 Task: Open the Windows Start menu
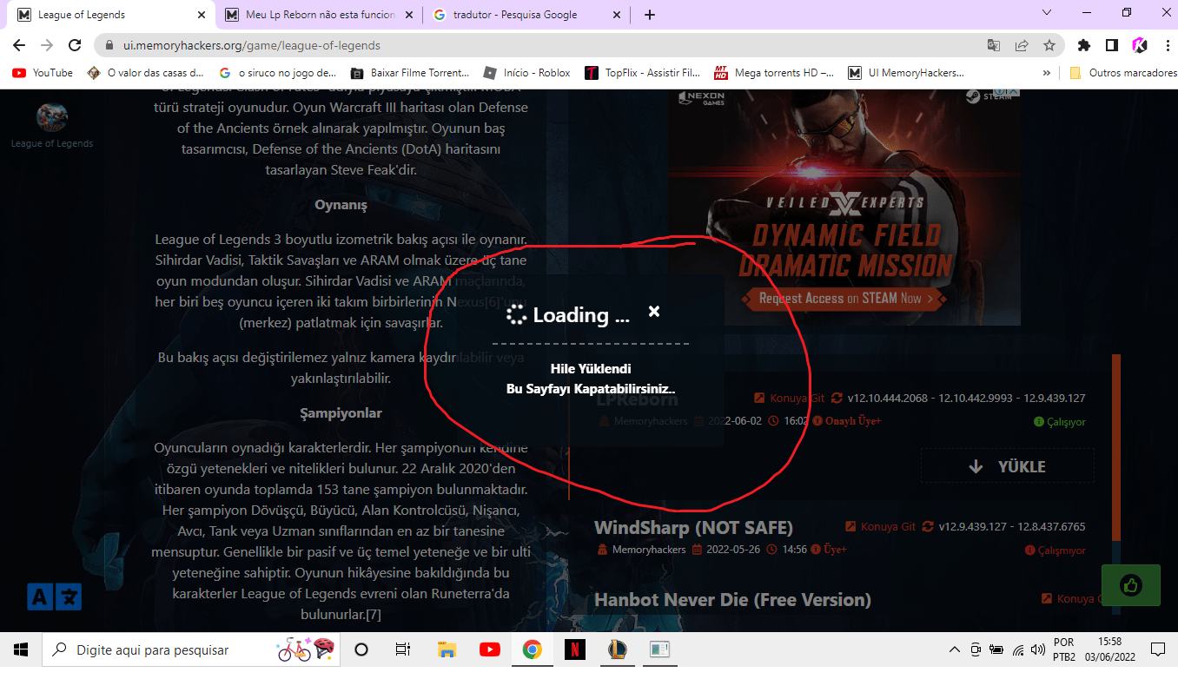(x=21, y=649)
